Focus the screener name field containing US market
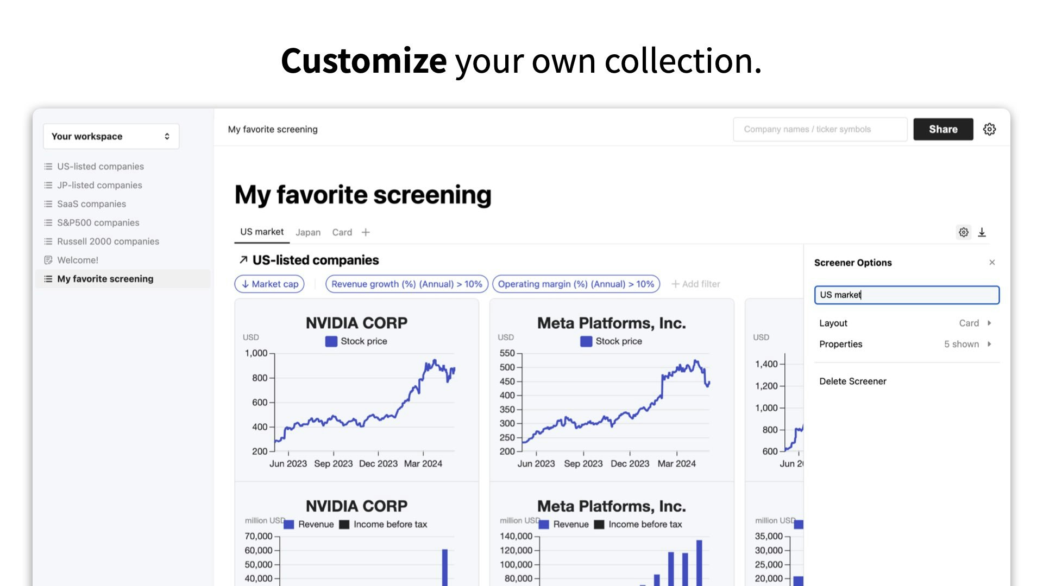The width and height of the screenshot is (1043, 586). [907, 295]
